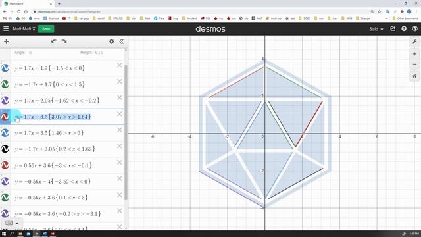Viewport: 421px width, 237px height.
Task: Delete the y=-1.7x+2.05 expression
Action: 120,146
